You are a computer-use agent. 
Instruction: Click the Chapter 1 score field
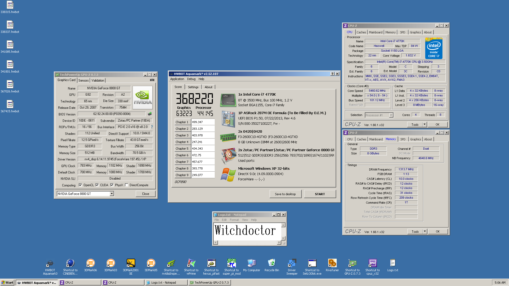click(x=203, y=122)
